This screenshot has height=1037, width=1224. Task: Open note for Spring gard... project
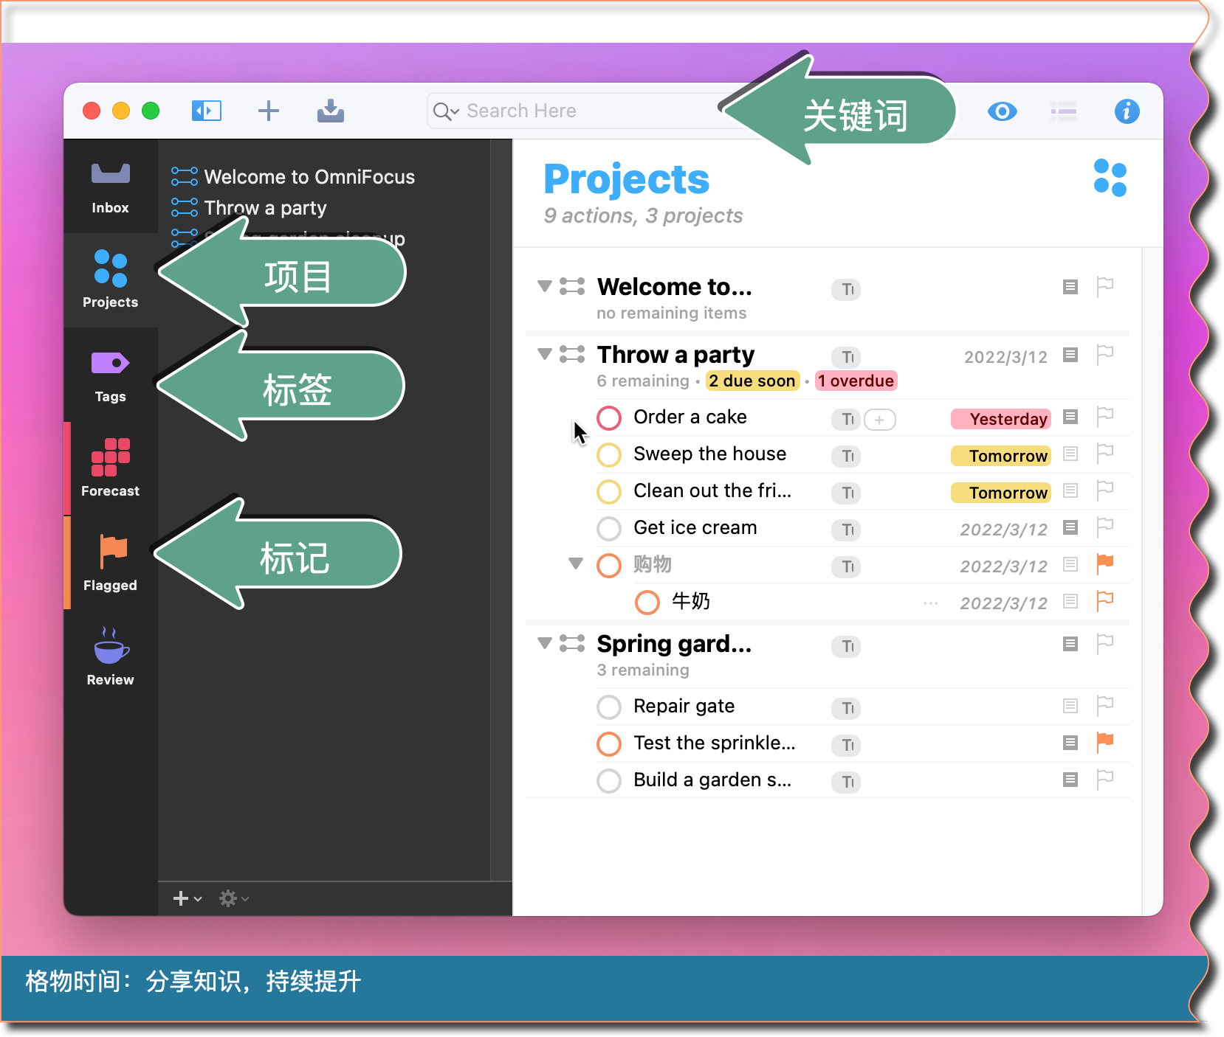(1070, 644)
